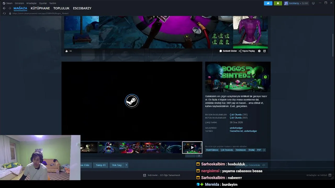Screen dimensions: 335x188
Task: Select the planet screenshot thumbnail
Action: pyautogui.click(x=171, y=148)
